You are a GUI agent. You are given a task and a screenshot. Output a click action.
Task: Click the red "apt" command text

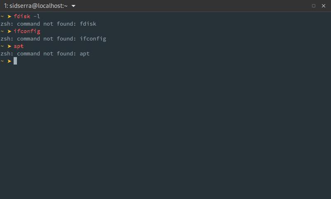(x=19, y=46)
